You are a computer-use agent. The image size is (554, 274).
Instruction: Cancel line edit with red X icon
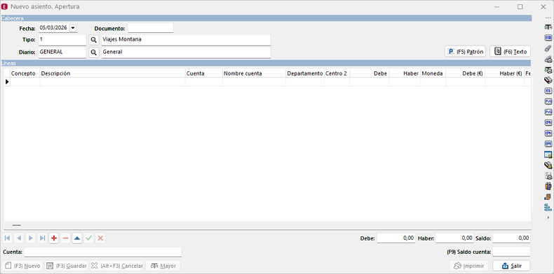(x=101, y=238)
